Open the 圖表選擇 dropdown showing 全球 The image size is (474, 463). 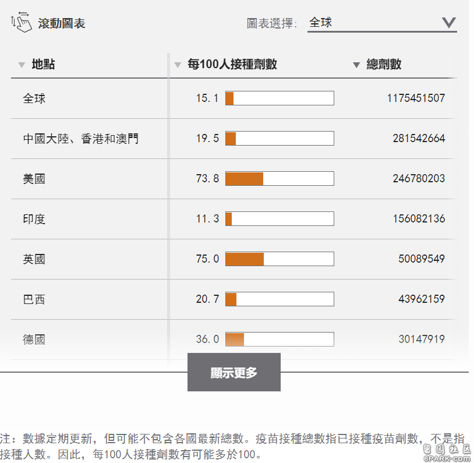click(382, 23)
